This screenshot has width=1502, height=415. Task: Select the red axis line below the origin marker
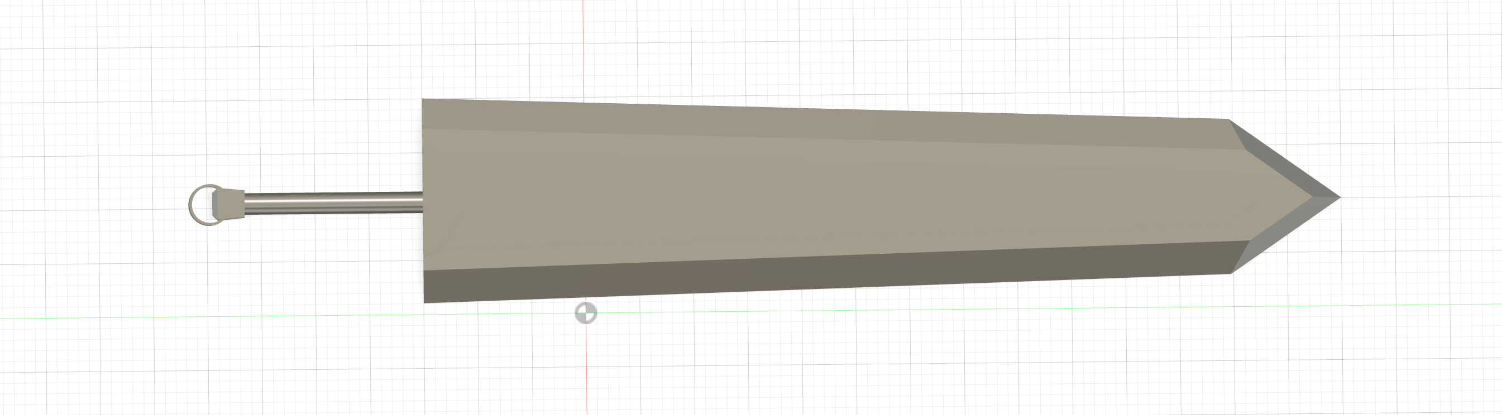point(586,367)
